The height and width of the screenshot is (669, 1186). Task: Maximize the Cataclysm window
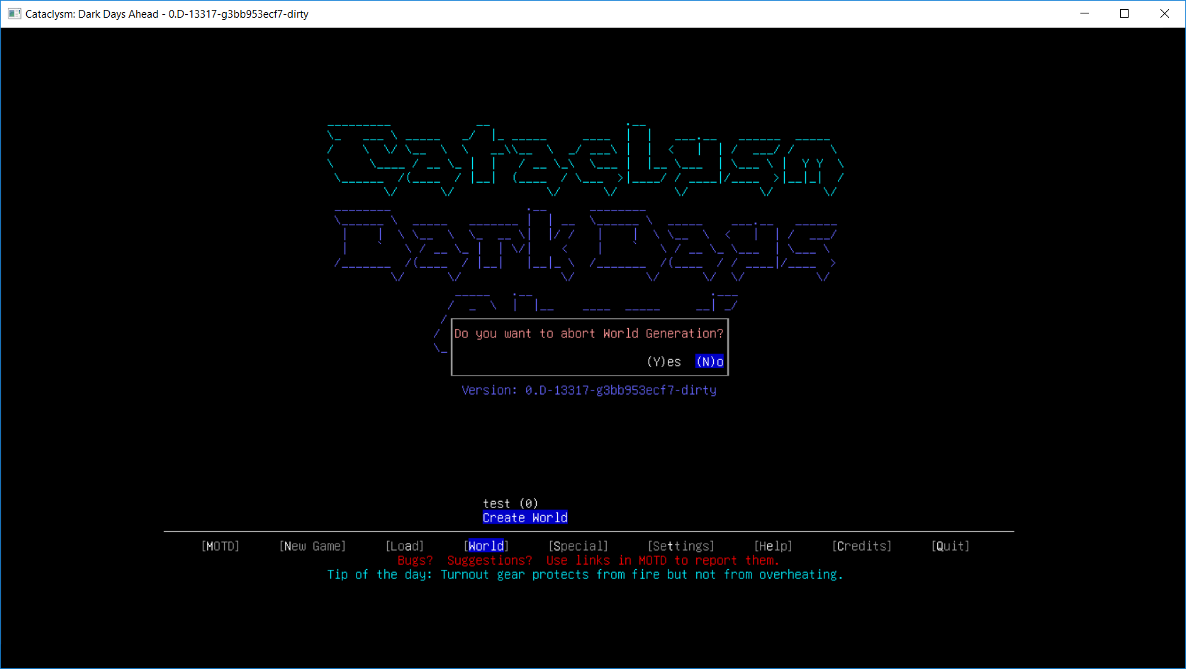click(1124, 13)
